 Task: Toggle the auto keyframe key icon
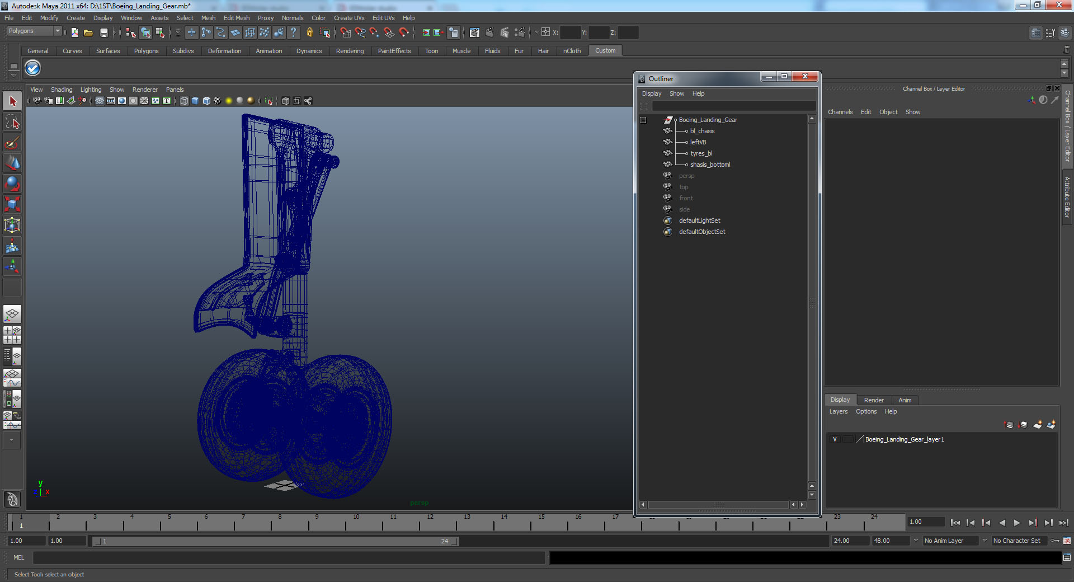coord(1055,541)
